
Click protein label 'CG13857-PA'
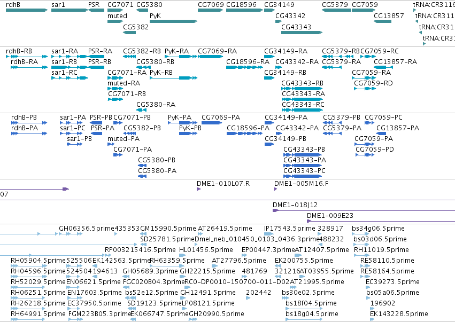click(398, 128)
